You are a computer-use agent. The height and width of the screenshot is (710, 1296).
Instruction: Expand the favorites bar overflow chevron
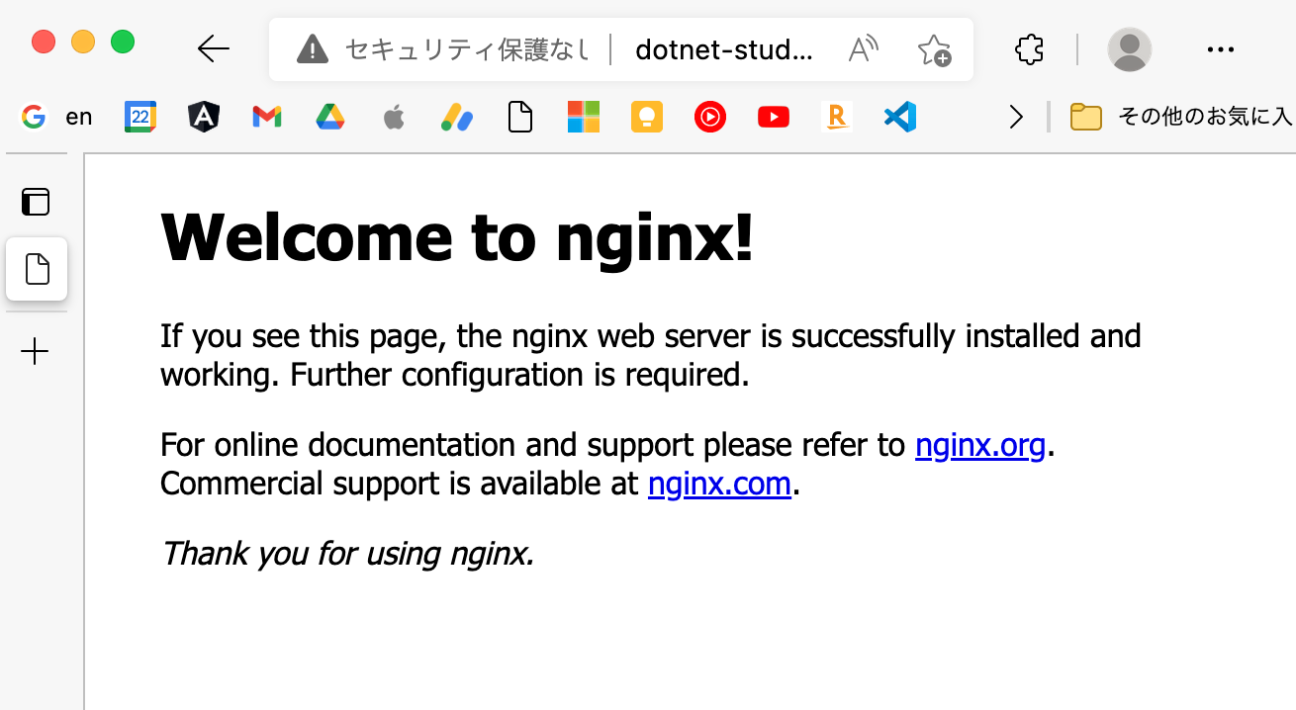pyautogui.click(x=1016, y=118)
